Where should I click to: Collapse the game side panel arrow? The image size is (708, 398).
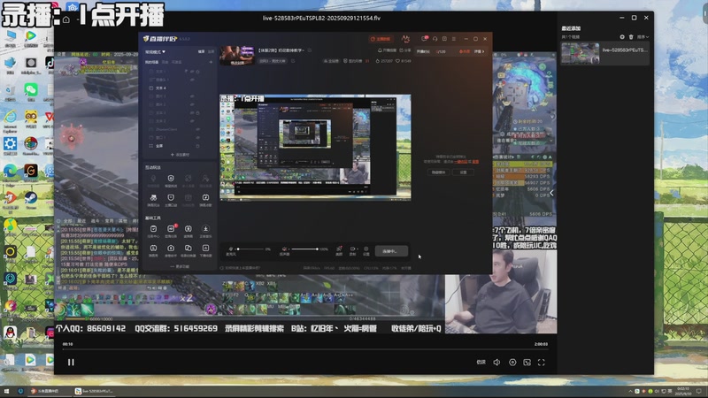551,193
